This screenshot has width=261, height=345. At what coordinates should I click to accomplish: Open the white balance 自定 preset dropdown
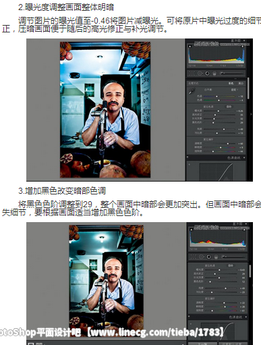click(234, 90)
